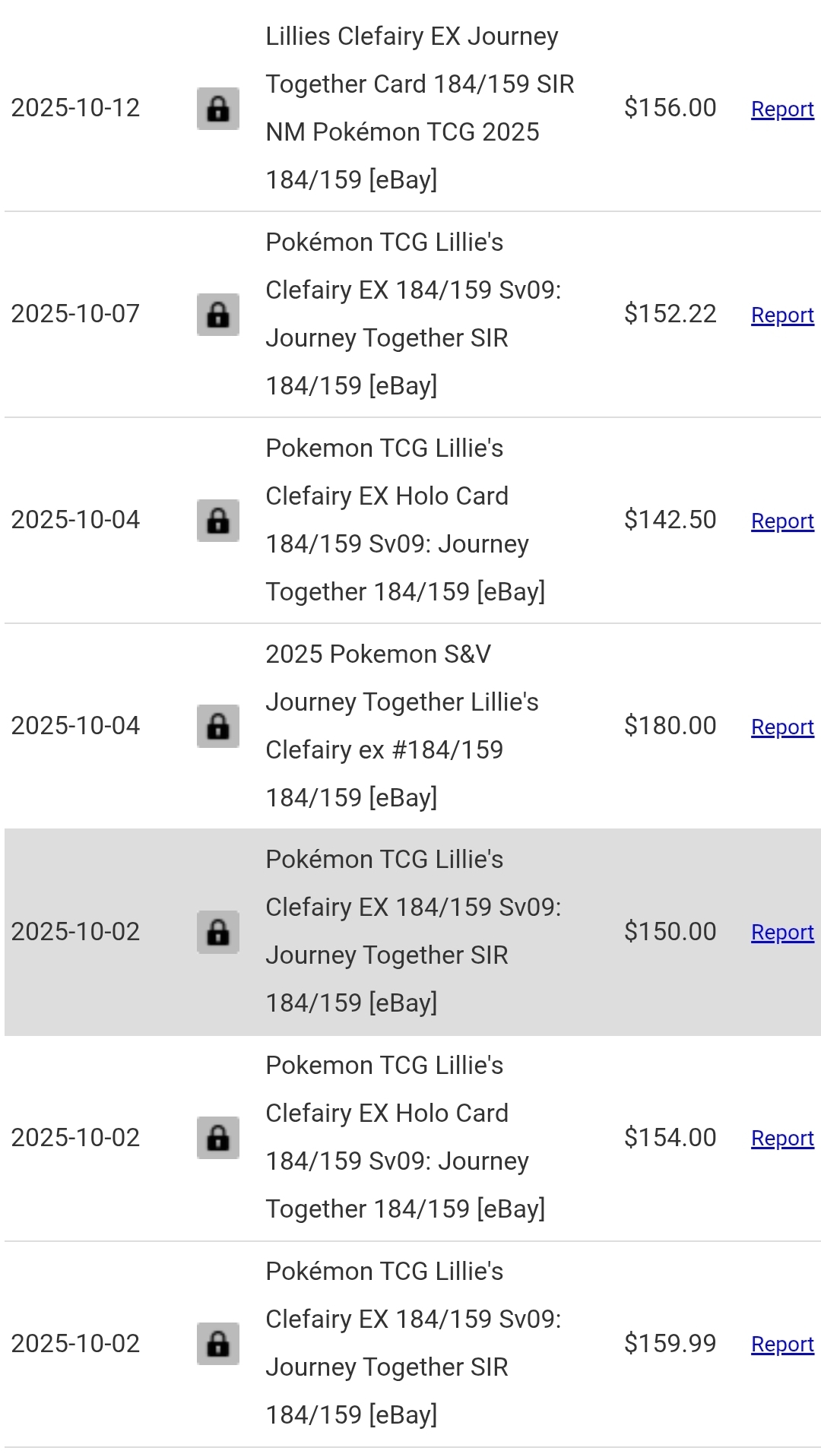Click the lock icon beside the $152.22 listing
Image resolution: width=821 pixels, height=1454 pixels.
[x=218, y=315]
